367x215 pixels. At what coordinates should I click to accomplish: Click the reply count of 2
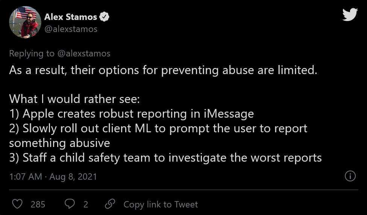click(x=86, y=204)
